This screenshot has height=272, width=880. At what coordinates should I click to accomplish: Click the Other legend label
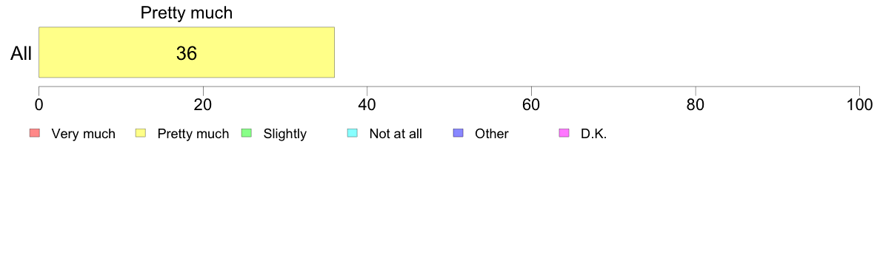(492, 134)
